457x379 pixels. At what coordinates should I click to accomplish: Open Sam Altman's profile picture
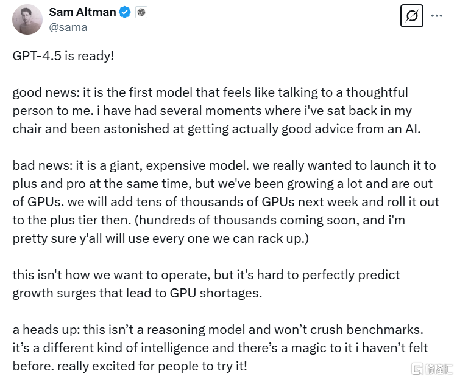27,19
